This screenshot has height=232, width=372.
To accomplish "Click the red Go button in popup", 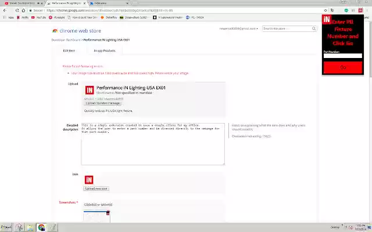I will click(x=343, y=68).
